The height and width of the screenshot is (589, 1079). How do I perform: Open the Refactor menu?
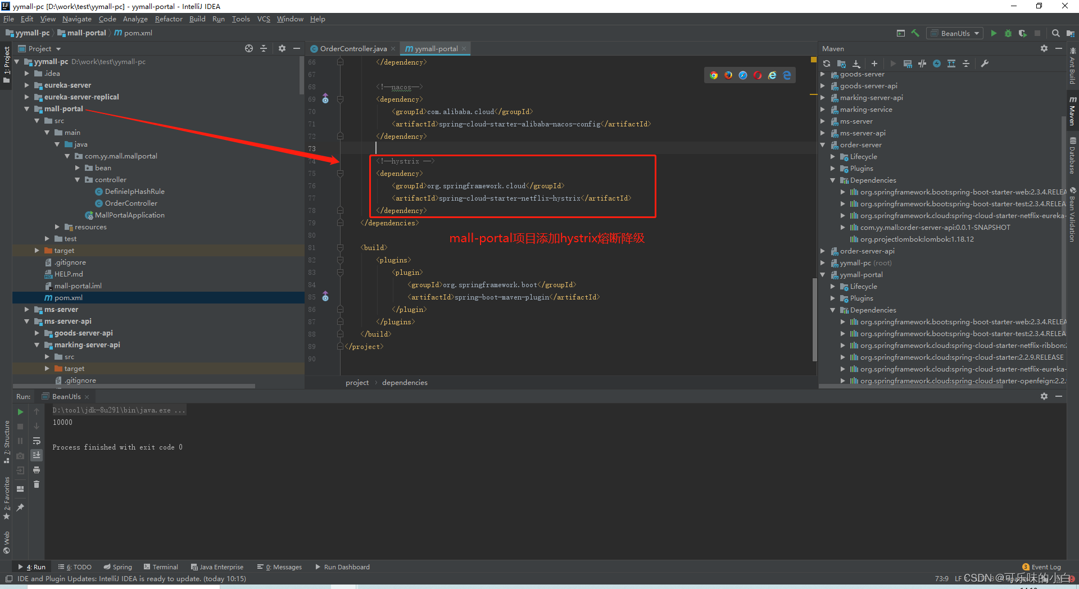[x=169, y=19]
